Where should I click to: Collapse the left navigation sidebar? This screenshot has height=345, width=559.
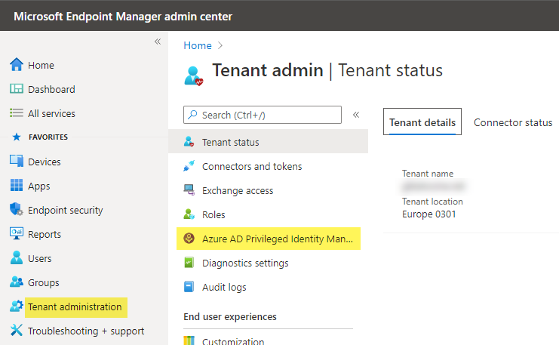[158, 42]
